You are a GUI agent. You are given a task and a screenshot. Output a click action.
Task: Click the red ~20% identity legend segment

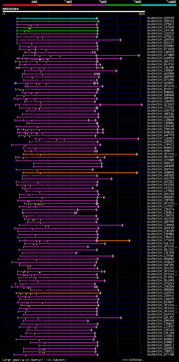(x=20, y=5)
